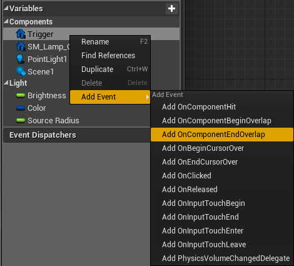Open the Add Event submenu entry
The width and height of the screenshot is (294, 266).
coord(110,97)
